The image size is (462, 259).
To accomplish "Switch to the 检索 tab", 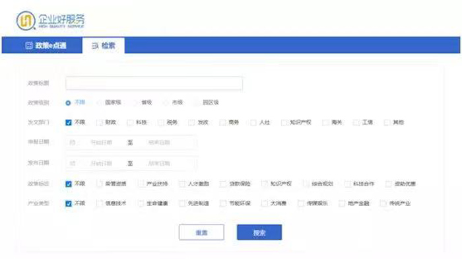I will pyautogui.click(x=104, y=46).
